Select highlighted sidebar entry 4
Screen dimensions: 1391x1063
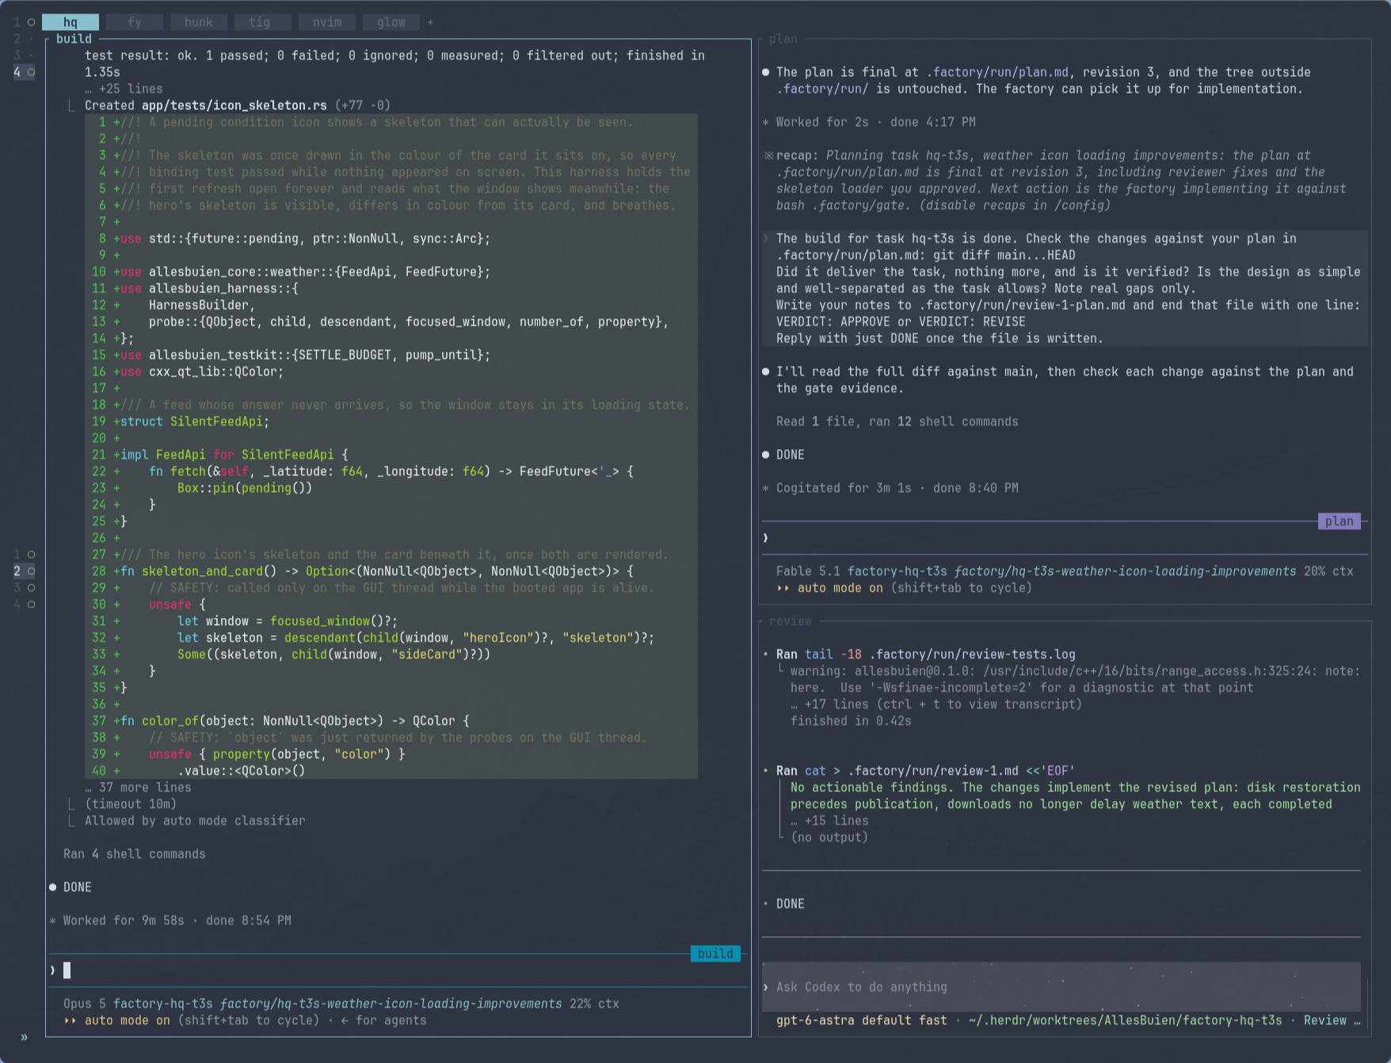24,72
